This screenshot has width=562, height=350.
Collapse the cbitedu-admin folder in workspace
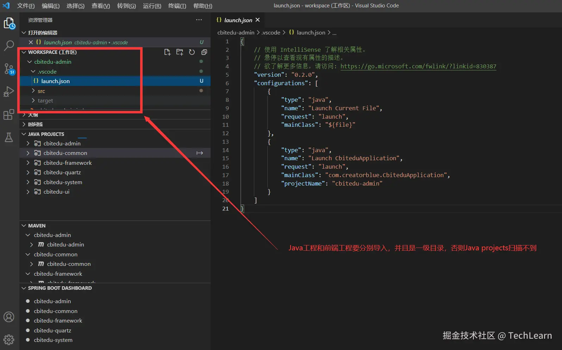pyautogui.click(x=30, y=62)
